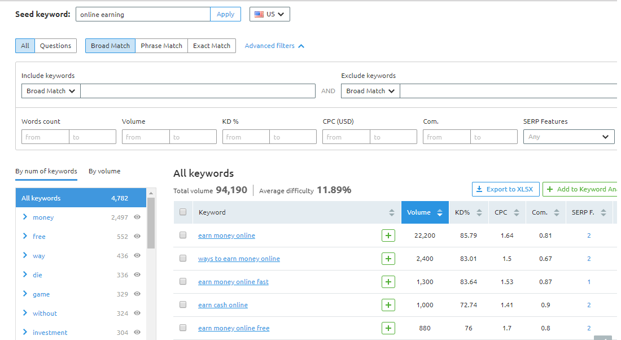Sort by SERP F. column arrows
The width and height of the screenshot is (621, 340).
pos(603,212)
